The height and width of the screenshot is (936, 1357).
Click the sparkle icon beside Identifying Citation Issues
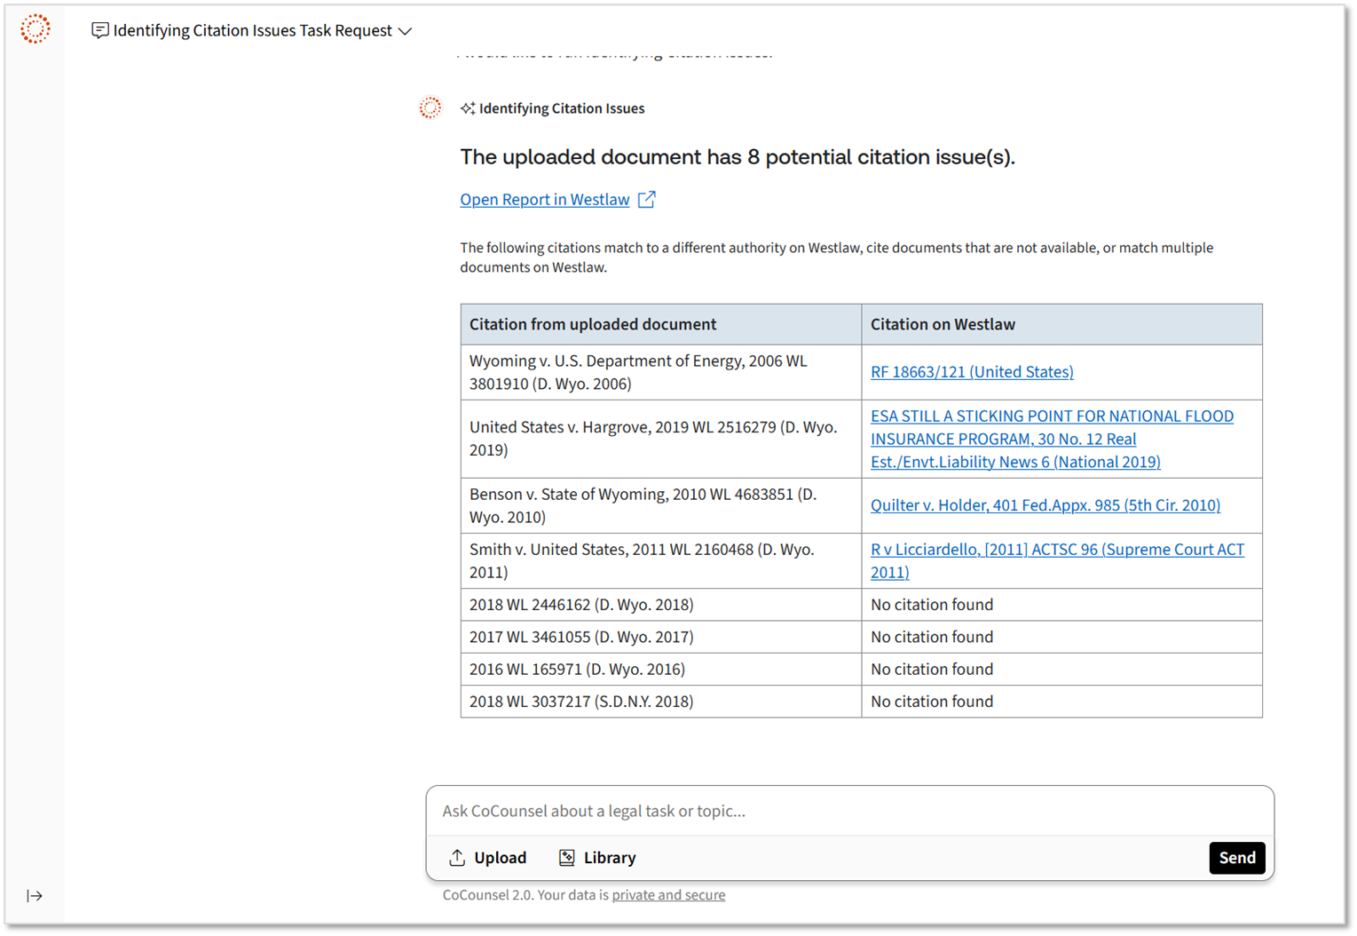468,108
